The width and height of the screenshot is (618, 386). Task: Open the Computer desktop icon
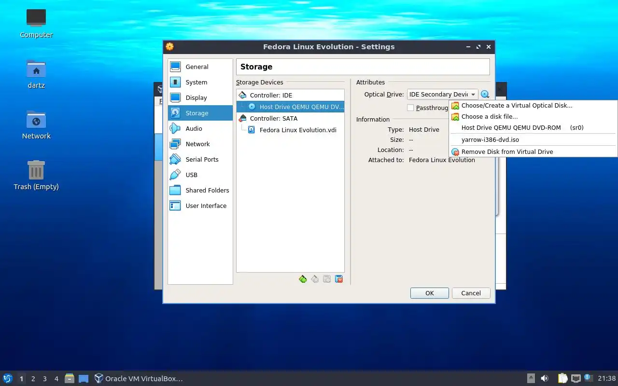click(36, 24)
